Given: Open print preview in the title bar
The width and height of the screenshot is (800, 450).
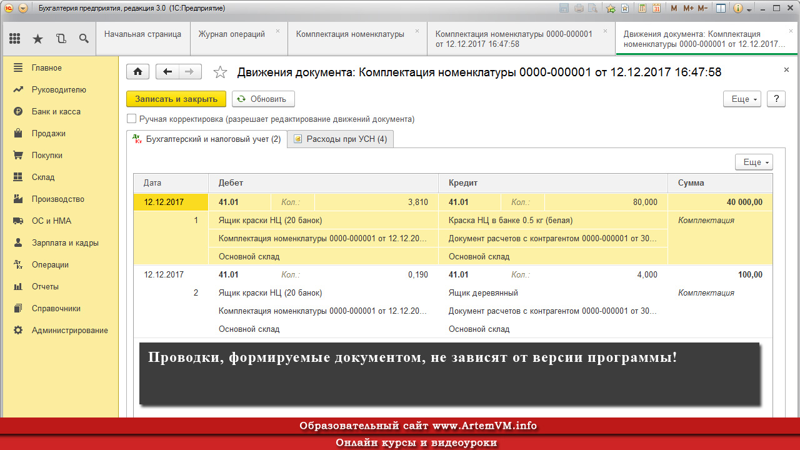Looking at the screenshot, I should (x=594, y=8).
